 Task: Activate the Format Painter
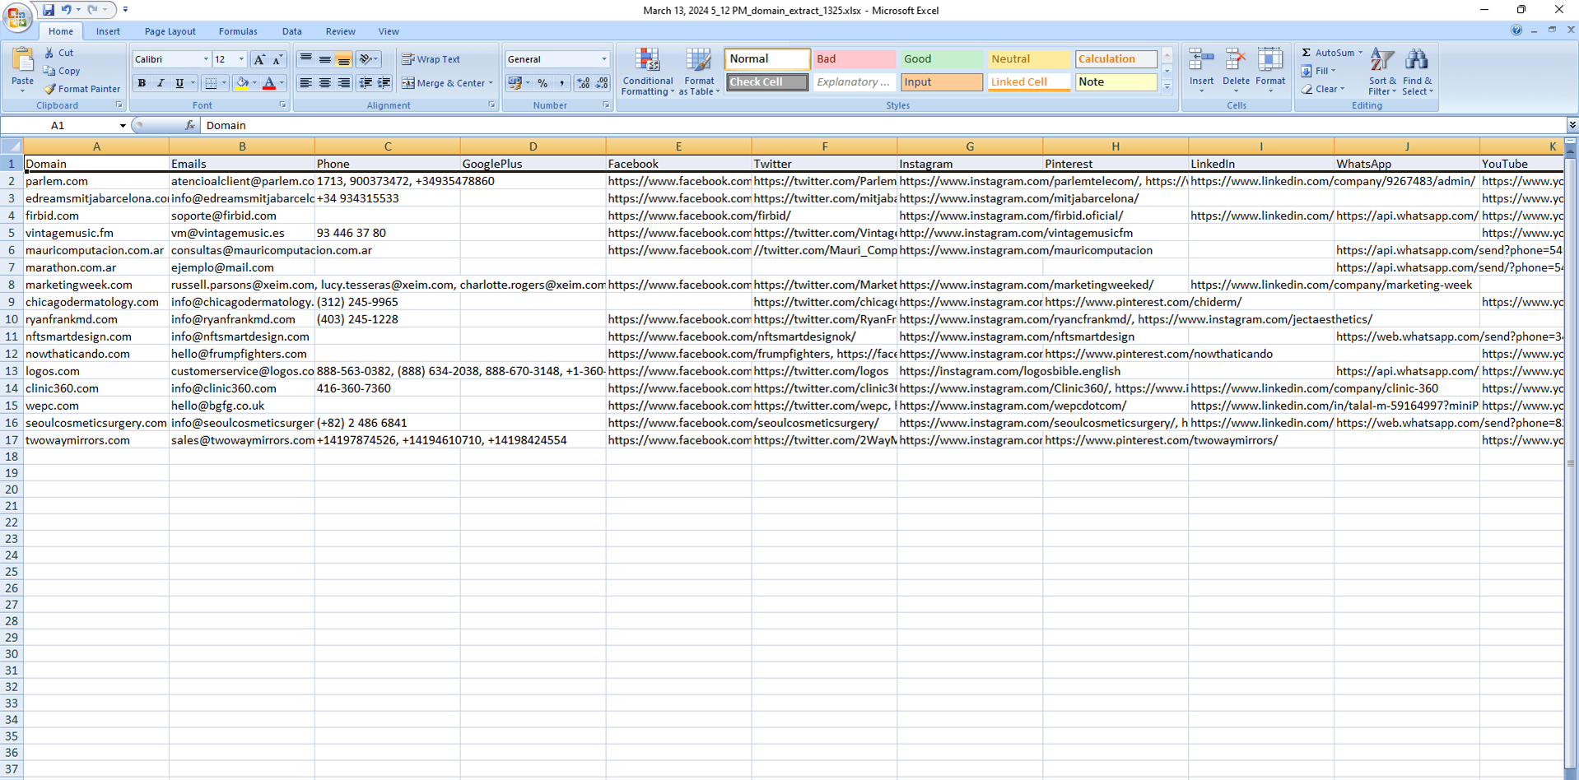82,89
